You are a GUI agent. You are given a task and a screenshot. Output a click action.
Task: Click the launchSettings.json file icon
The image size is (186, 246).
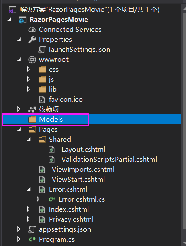[42, 50]
